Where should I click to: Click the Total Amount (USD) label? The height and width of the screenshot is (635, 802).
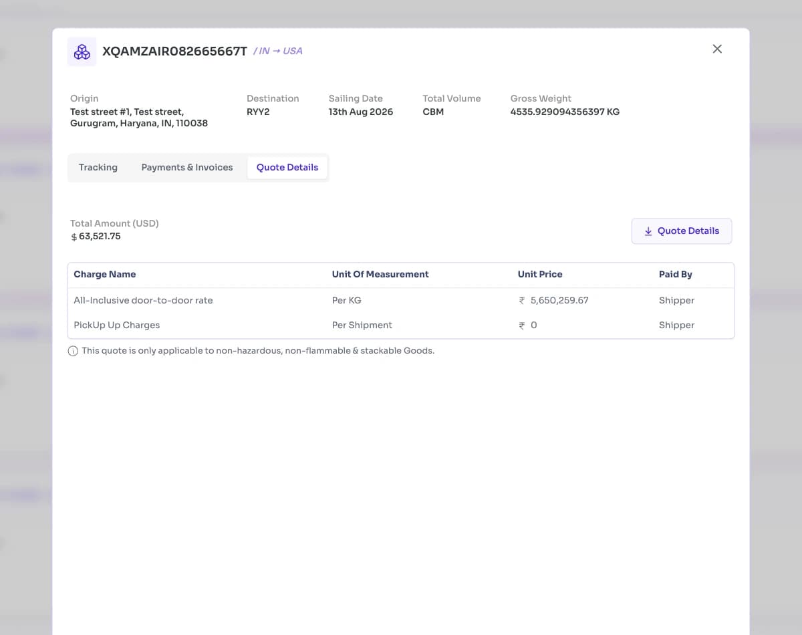(114, 224)
